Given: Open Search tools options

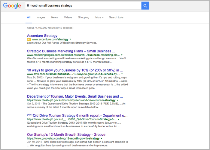Looking at the screenshot, I should tap(116, 17).
